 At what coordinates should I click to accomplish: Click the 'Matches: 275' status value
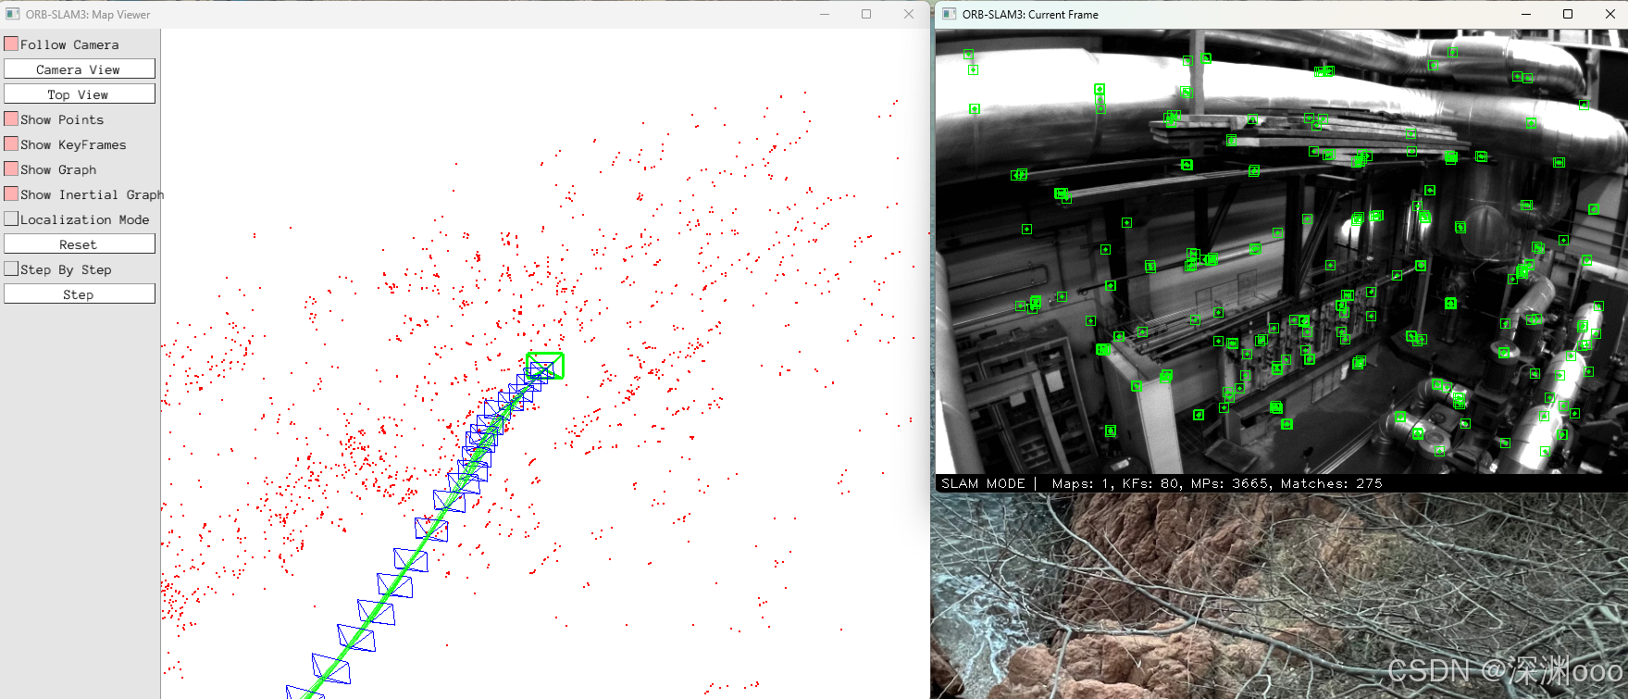point(1331,483)
